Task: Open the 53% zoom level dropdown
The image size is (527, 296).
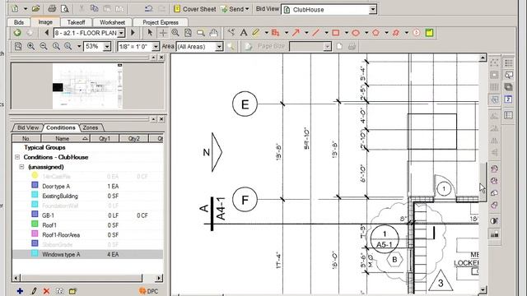Action: 107,46
